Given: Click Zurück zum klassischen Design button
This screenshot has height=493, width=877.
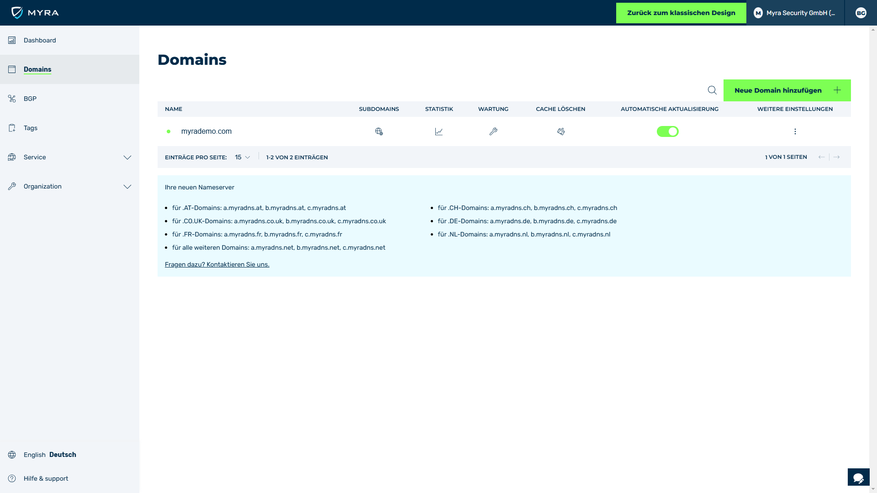Looking at the screenshot, I should [x=681, y=13].
